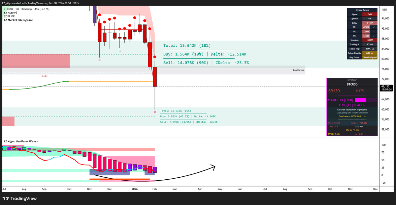The height and width of the screenshot is (205, 396).
Task: Click the Trade Setup table header
Action: coord(362,10)
